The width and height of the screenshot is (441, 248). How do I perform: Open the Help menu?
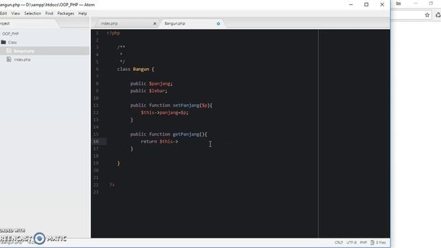(x=83, y=14)
